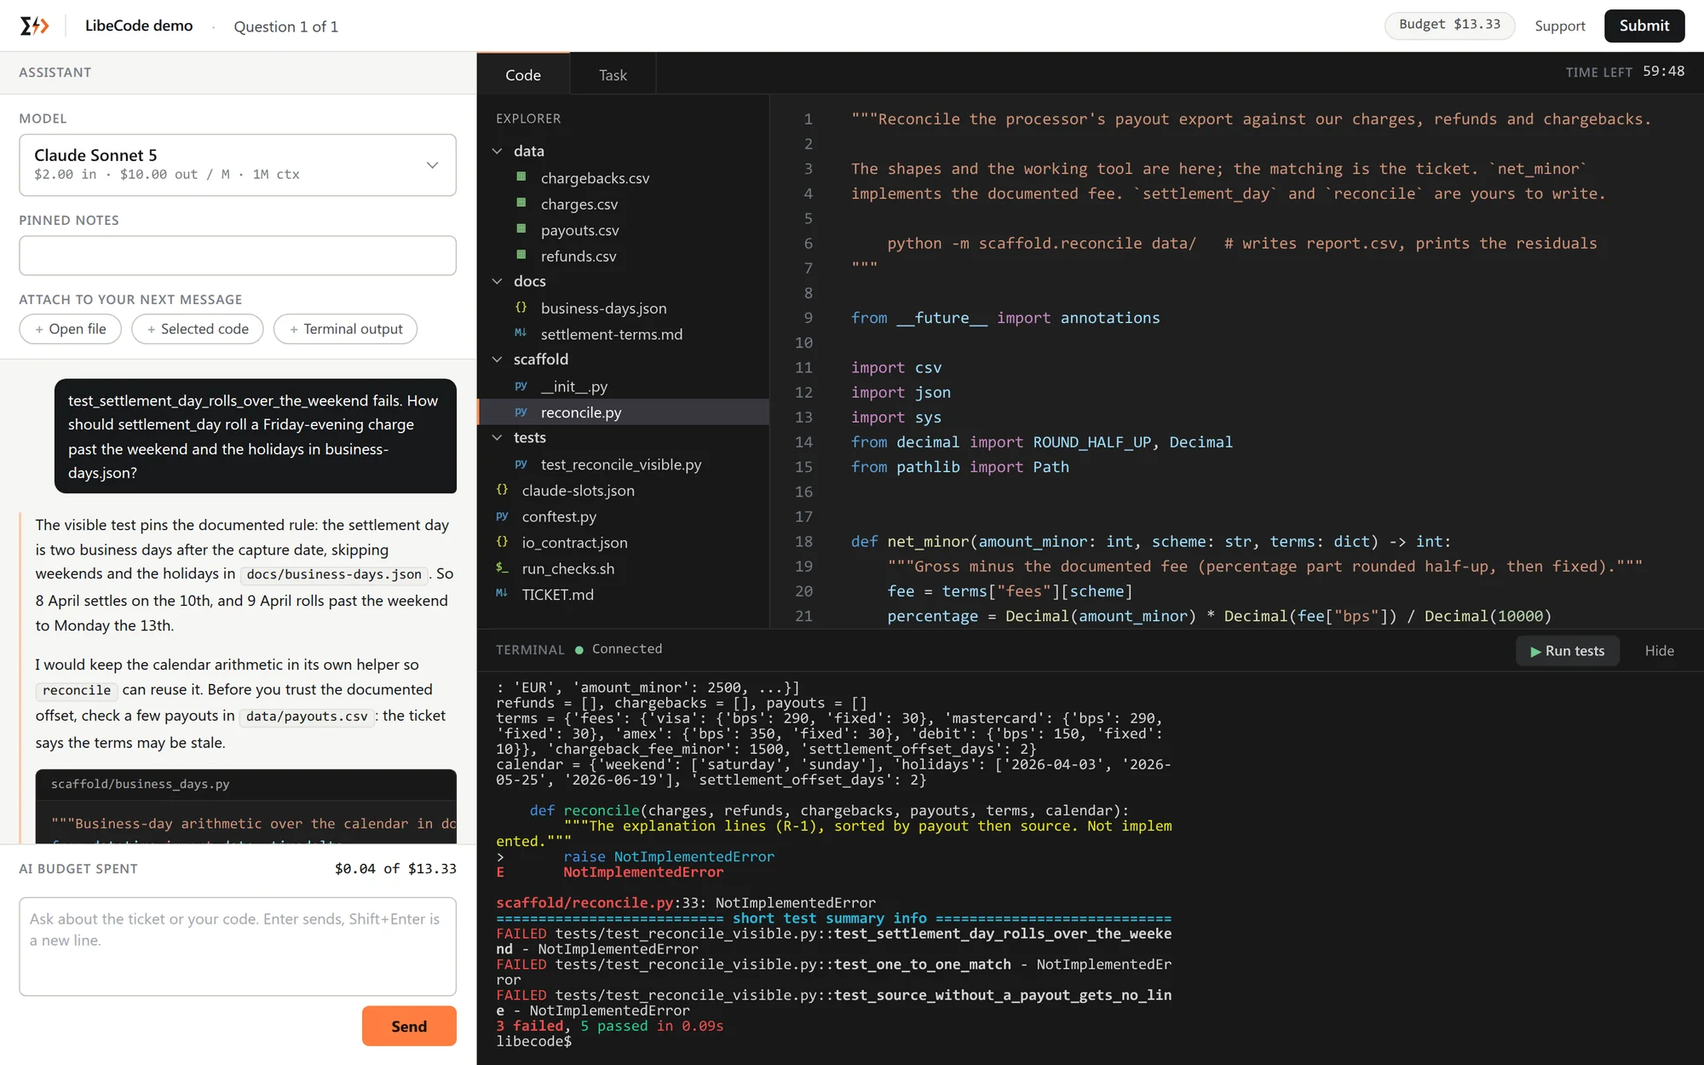Attach Selected code to next message
The width and height of the screenshot is (1704, 1065).
198,329
